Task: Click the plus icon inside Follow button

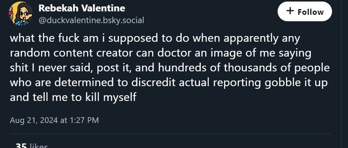Action: 290,11
